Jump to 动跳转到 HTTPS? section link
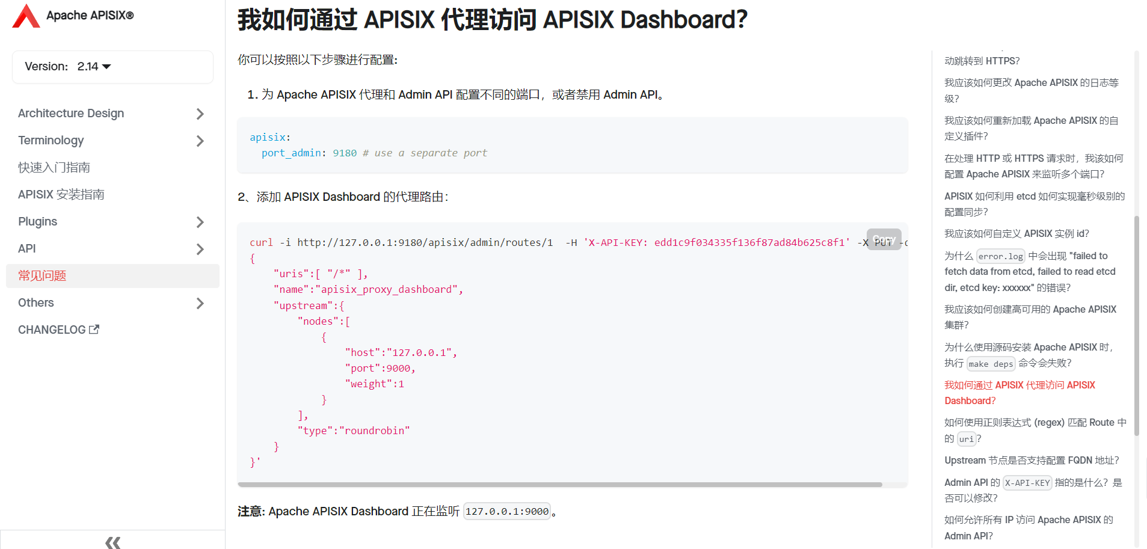Screen dimensions: 1147x549 pos(982,61)
